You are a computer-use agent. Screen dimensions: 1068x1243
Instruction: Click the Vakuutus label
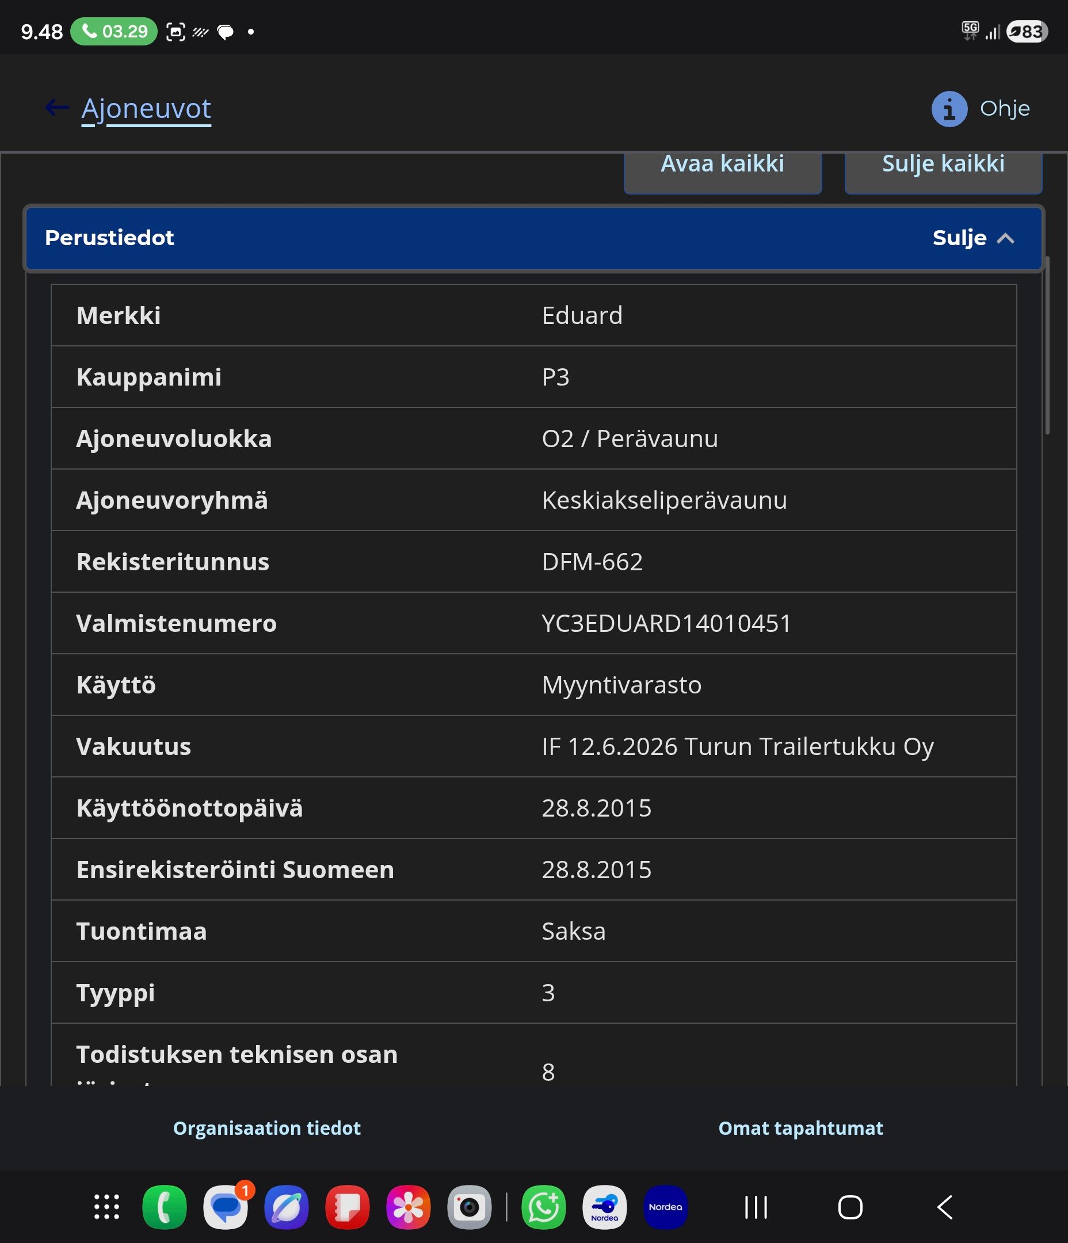click(x=133, y=748)
